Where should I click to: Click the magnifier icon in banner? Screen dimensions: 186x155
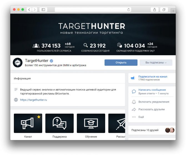pyautogui.click(x=86, y=45)
